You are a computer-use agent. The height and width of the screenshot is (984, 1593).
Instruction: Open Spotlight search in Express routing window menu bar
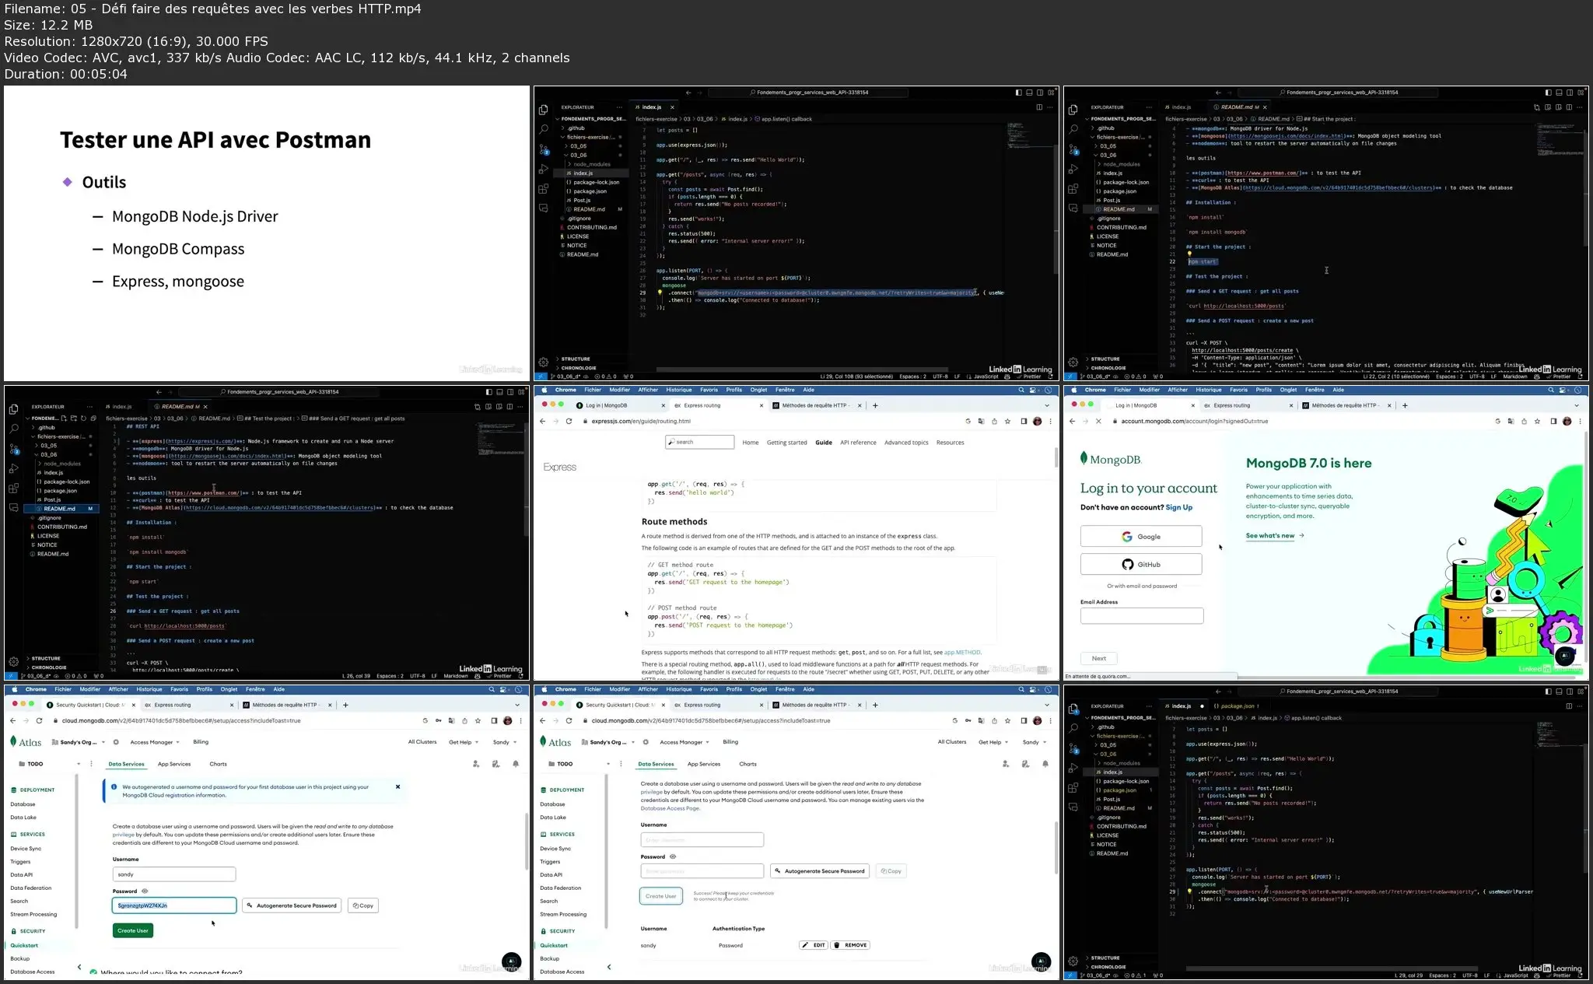point(1021,390)
